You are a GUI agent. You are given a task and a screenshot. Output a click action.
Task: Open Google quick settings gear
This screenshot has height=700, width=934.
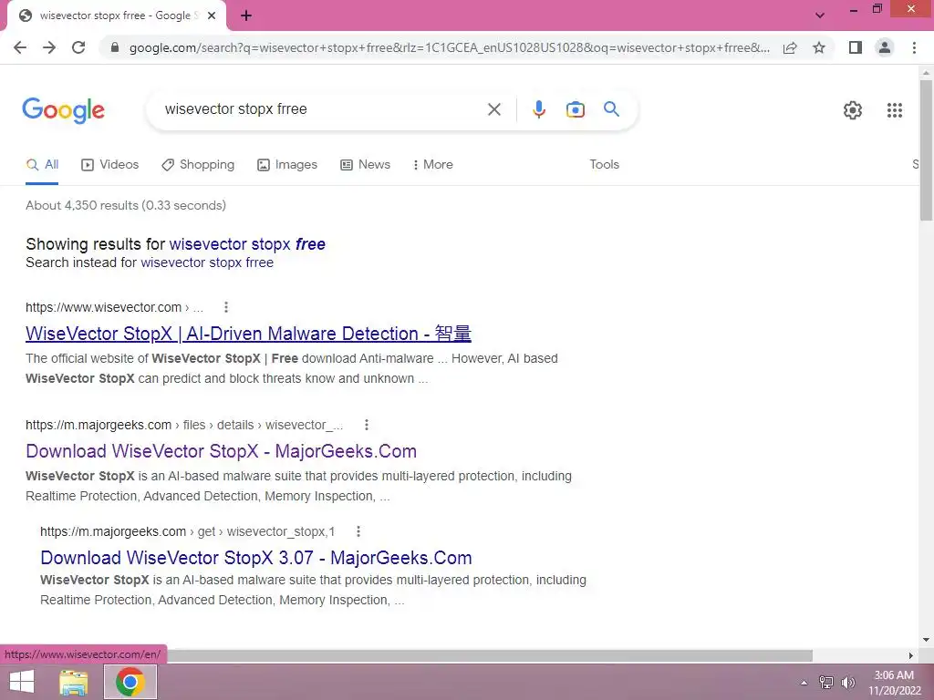853,110
